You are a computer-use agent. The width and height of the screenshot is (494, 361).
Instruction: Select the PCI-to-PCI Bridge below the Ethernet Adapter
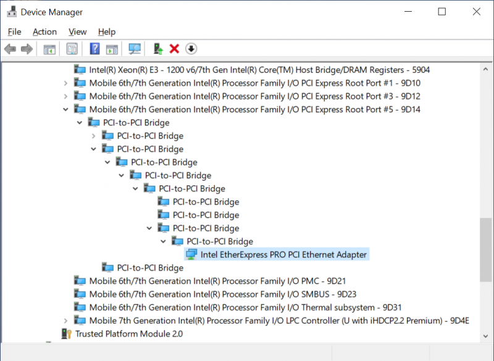coord(150,268)
